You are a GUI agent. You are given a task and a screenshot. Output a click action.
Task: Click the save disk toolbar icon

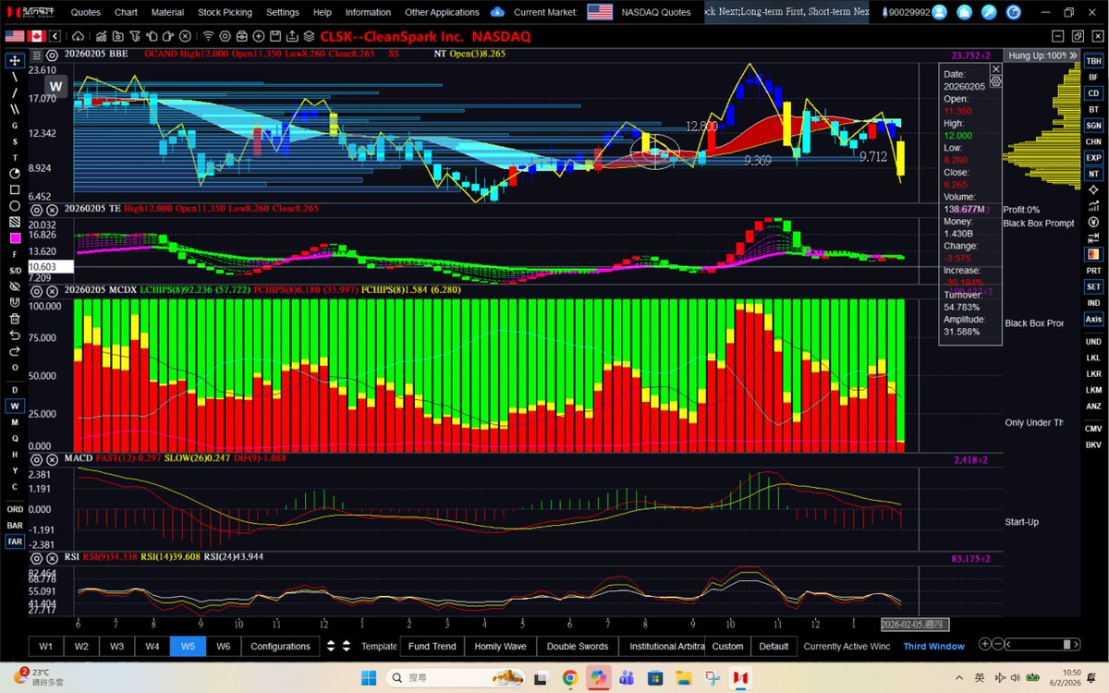(x=274, y=36)
